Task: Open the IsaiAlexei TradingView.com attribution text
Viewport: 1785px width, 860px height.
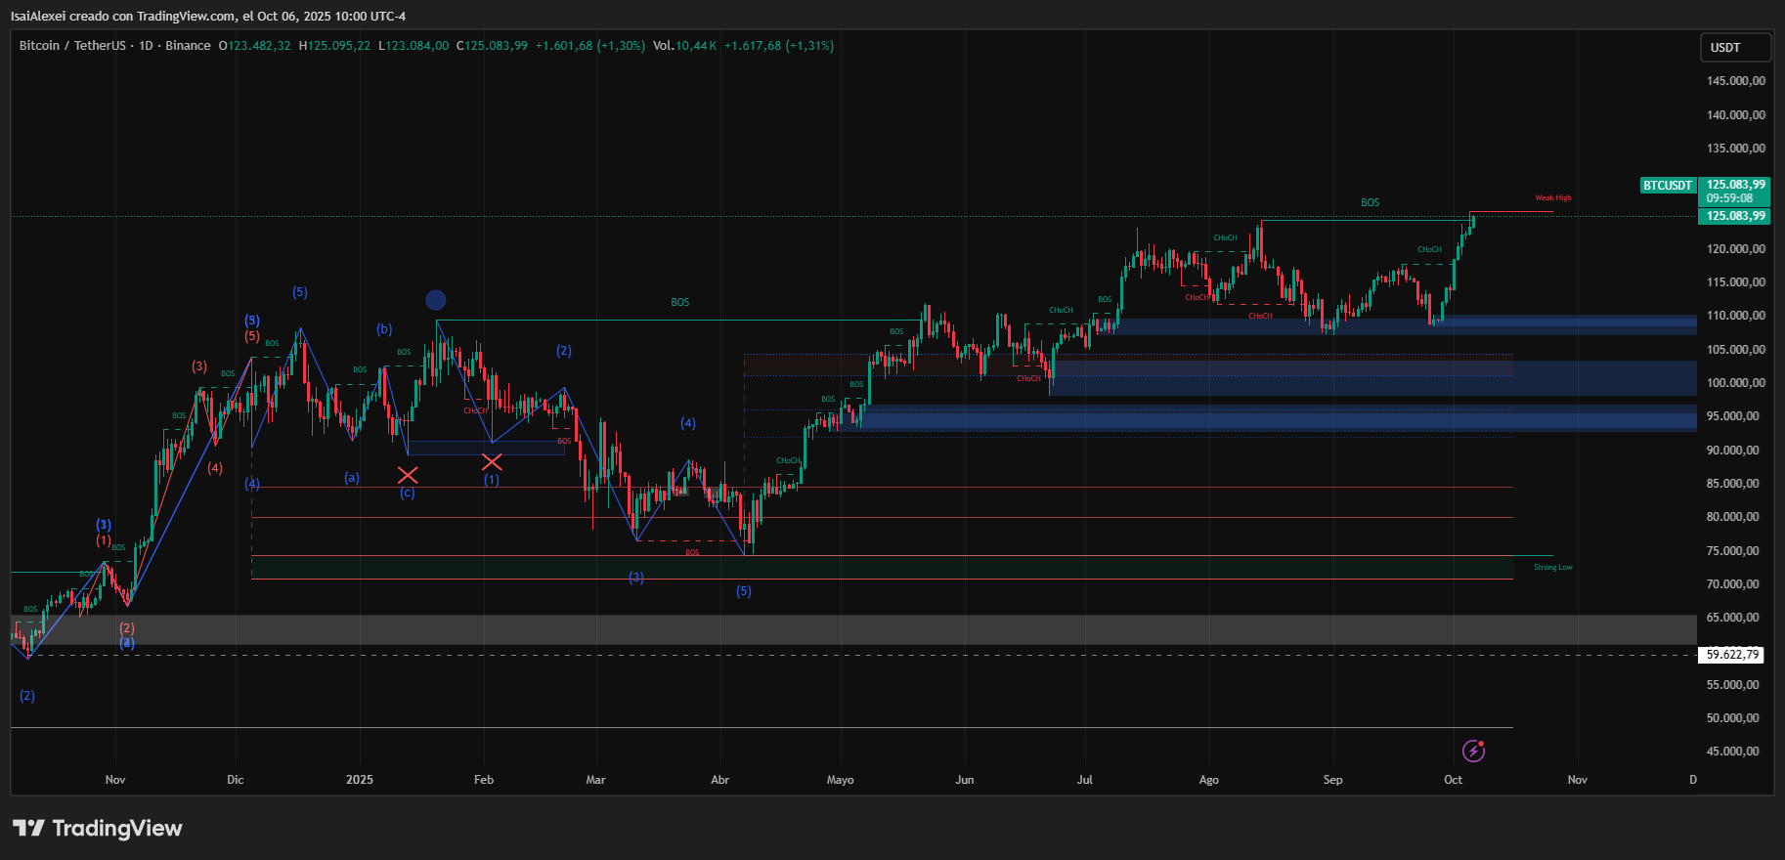Action: [x=208, y=16]
